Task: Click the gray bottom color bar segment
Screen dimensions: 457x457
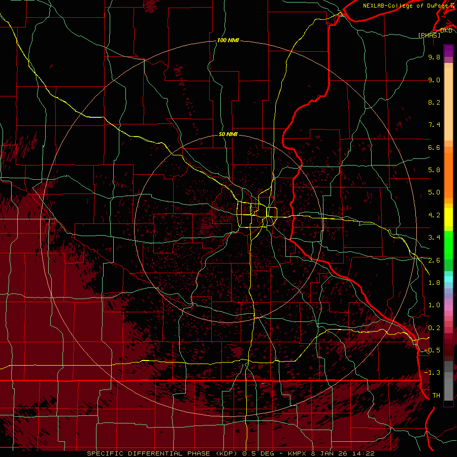Action: coord(448,389)
